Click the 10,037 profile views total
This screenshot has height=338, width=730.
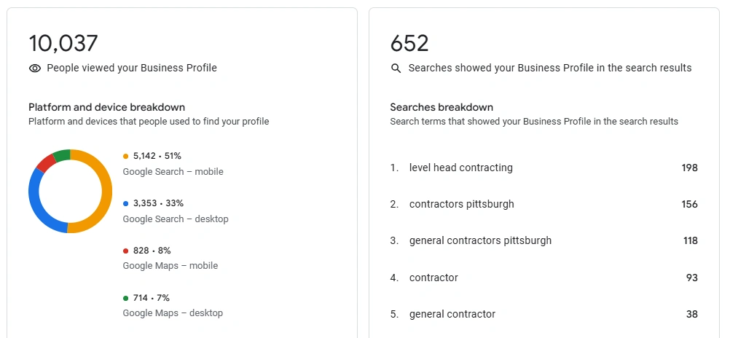(x=63, y=43)
